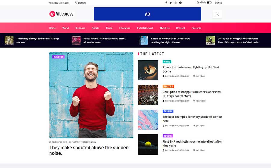Viewport: 271px width, 168px height.
Task: Select the Sports navigation item
Action: [95, 28]
